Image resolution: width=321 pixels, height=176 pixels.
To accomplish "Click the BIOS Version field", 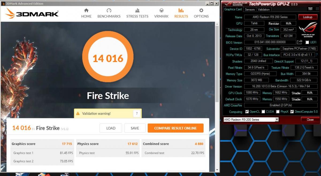I will [270, 42].
